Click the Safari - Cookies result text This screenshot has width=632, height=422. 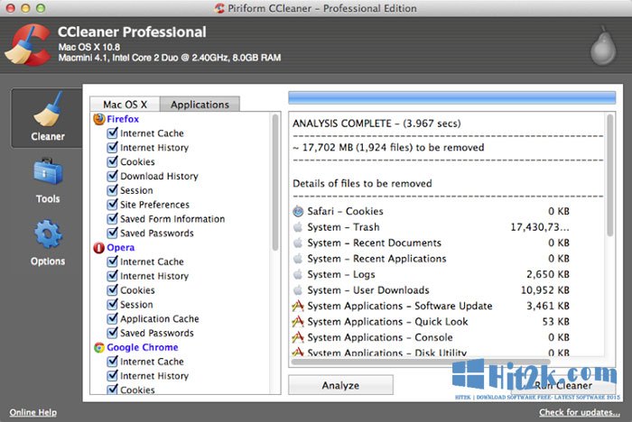tap(345, 211)
